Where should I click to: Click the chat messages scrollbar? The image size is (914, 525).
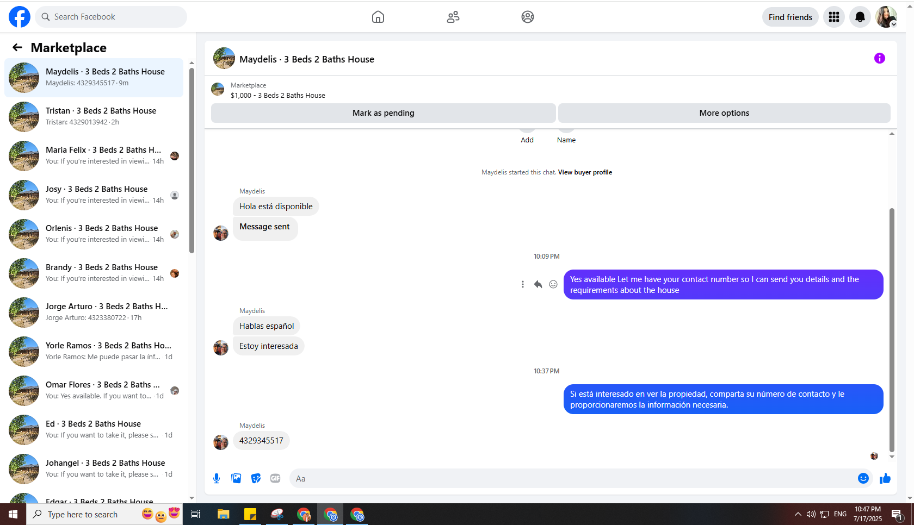coord(892,330)
